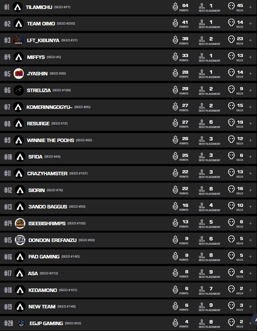Click DONDON EREFANZU team logo
257x331 pixels.
coord(20,240)
